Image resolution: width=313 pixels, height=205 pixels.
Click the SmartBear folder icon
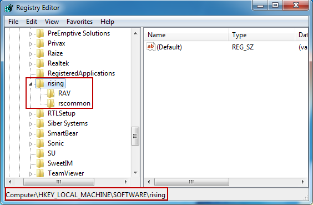pos(40,133)
